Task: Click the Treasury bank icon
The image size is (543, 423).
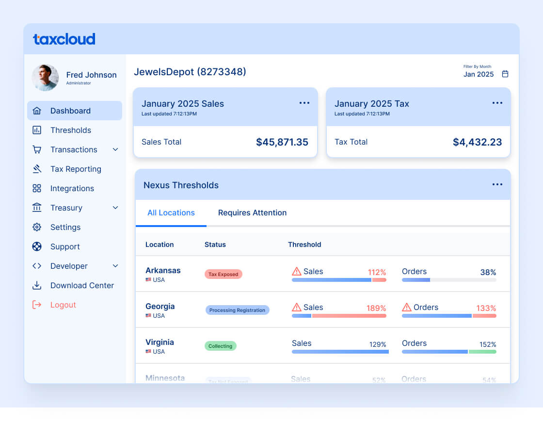Action: coord(37,208)
